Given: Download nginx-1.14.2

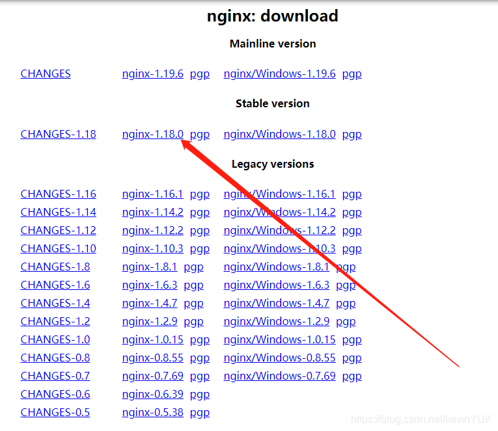Looking at the screenshot, I should pos(153,212).
